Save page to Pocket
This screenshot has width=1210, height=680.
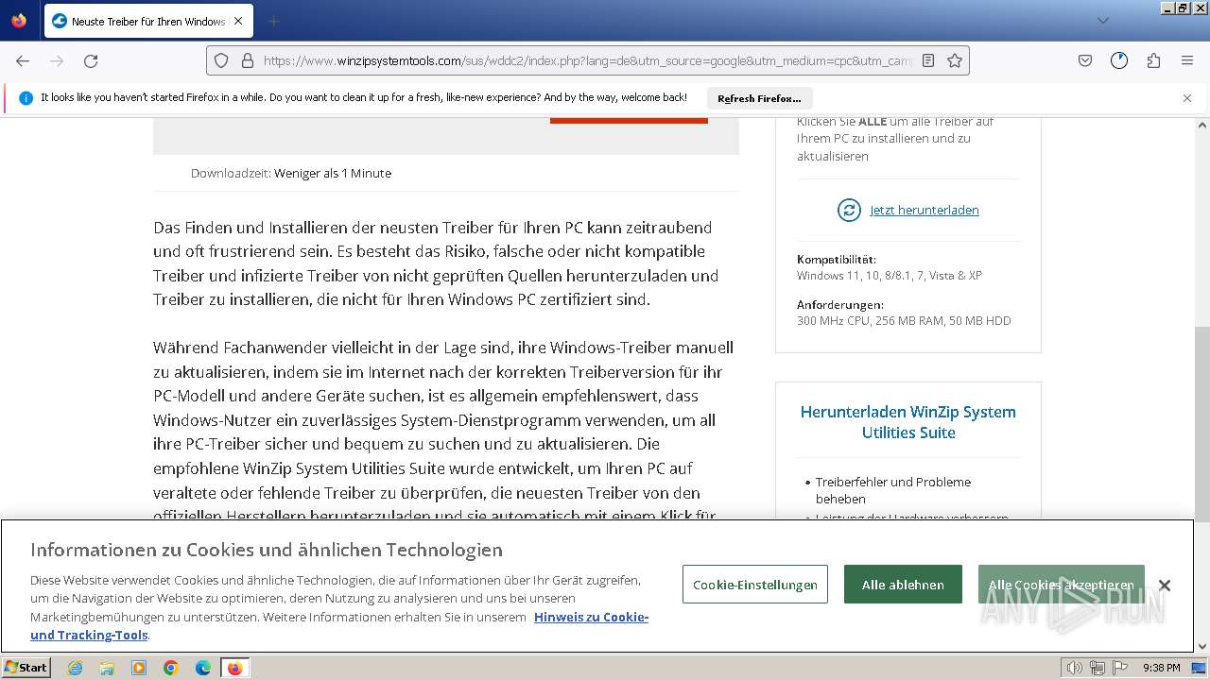pyautogui.click(x=1085, y=60)
